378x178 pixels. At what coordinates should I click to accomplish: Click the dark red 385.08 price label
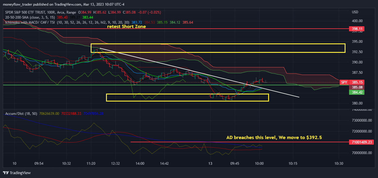pyautogui.click(x=357, y=87)
